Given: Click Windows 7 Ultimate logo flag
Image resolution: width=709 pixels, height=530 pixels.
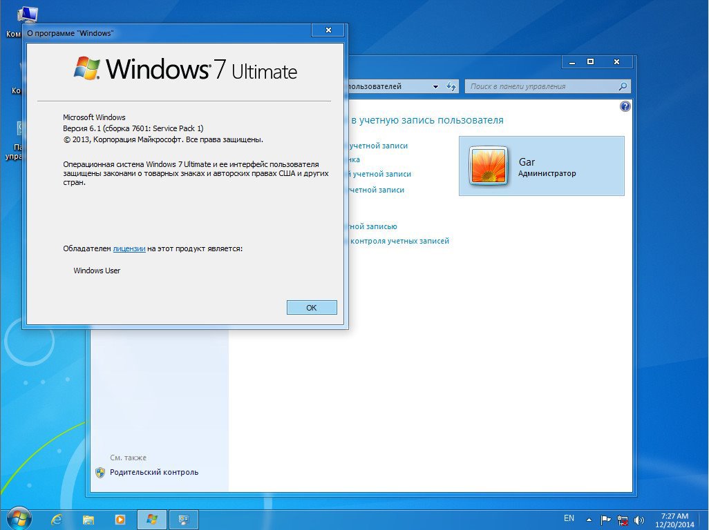Looking at the screenshot, I should pyautogui.click(x=87, y=68).
